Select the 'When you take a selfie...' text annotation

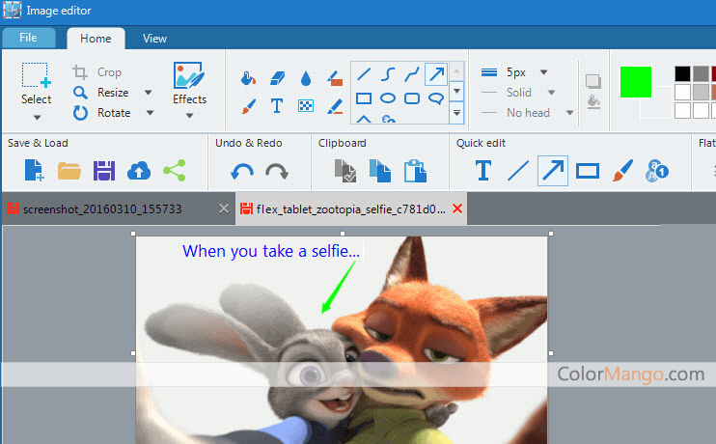coord(271,251)
